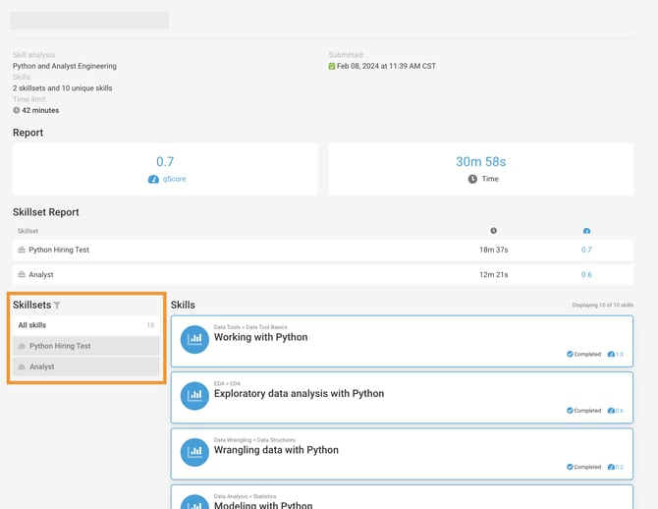Click the Analyst row's 0.6 score

[586, 274]
